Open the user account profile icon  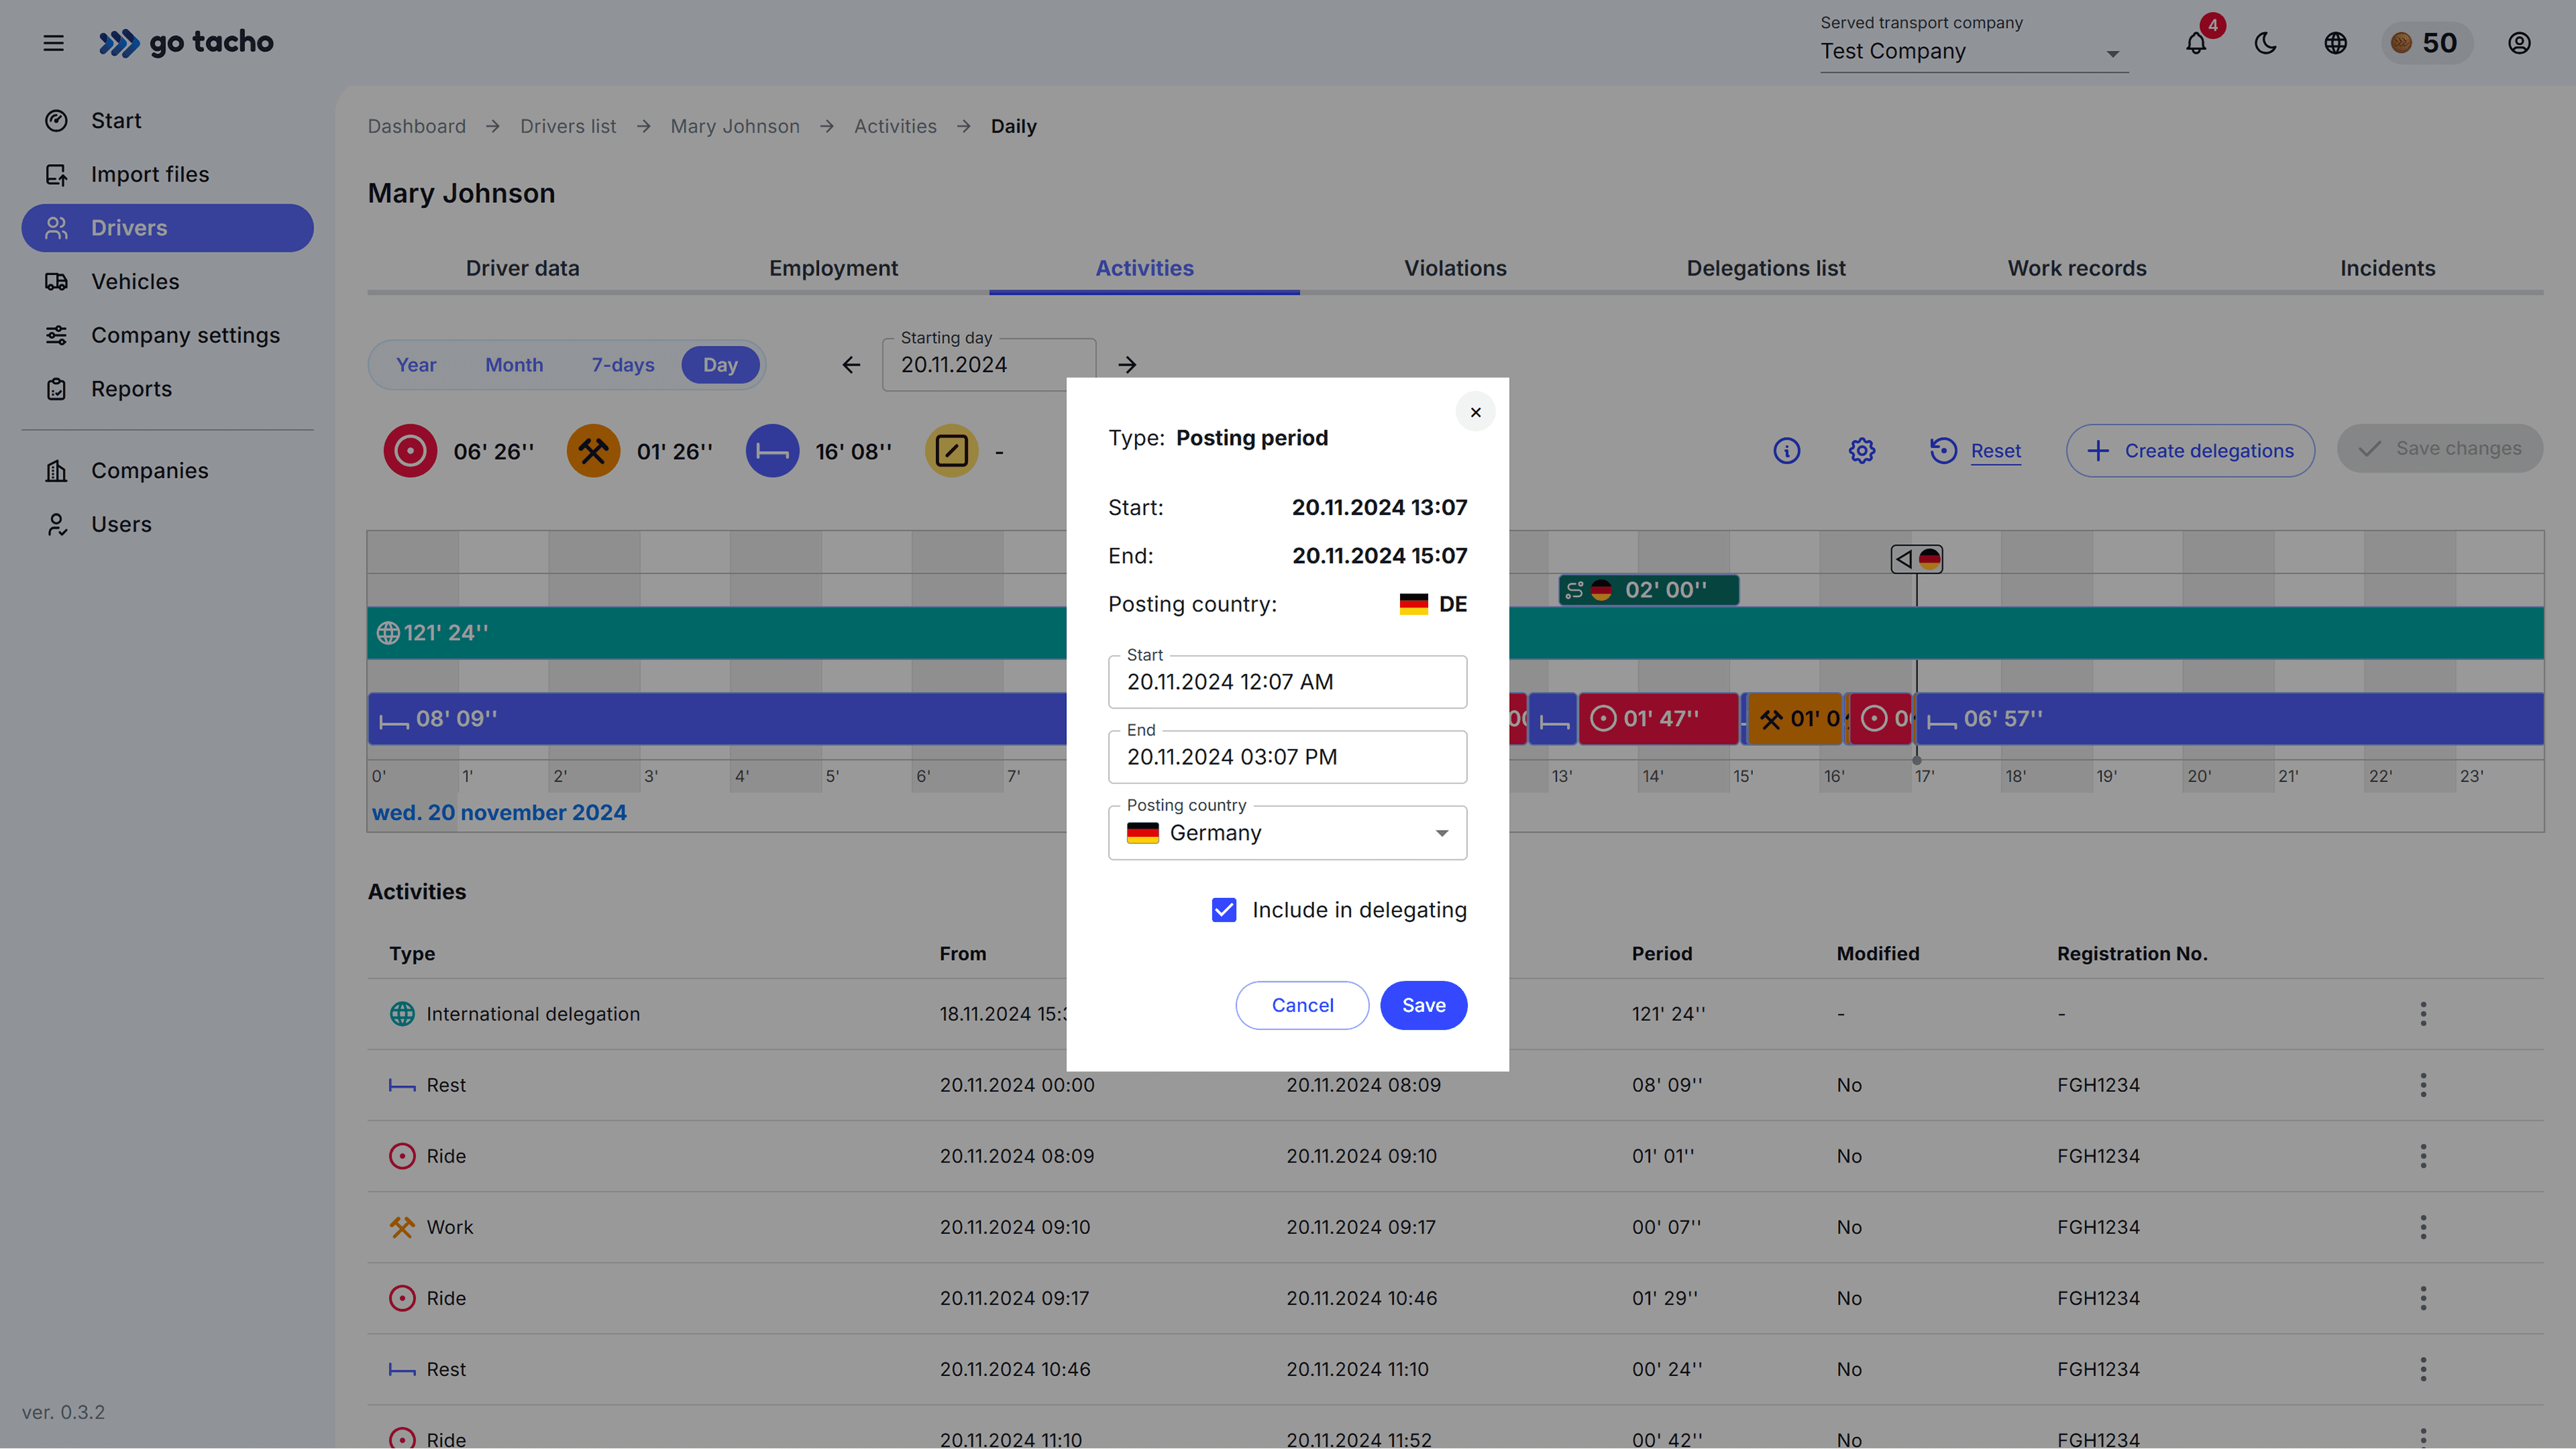2519,43
